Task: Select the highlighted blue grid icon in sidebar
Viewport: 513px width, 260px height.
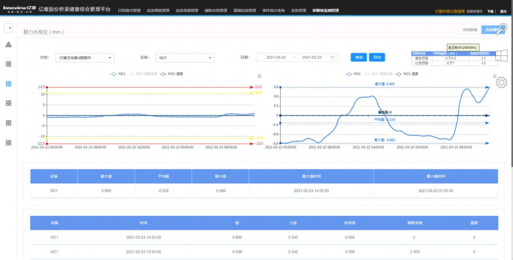Action: 9,84
